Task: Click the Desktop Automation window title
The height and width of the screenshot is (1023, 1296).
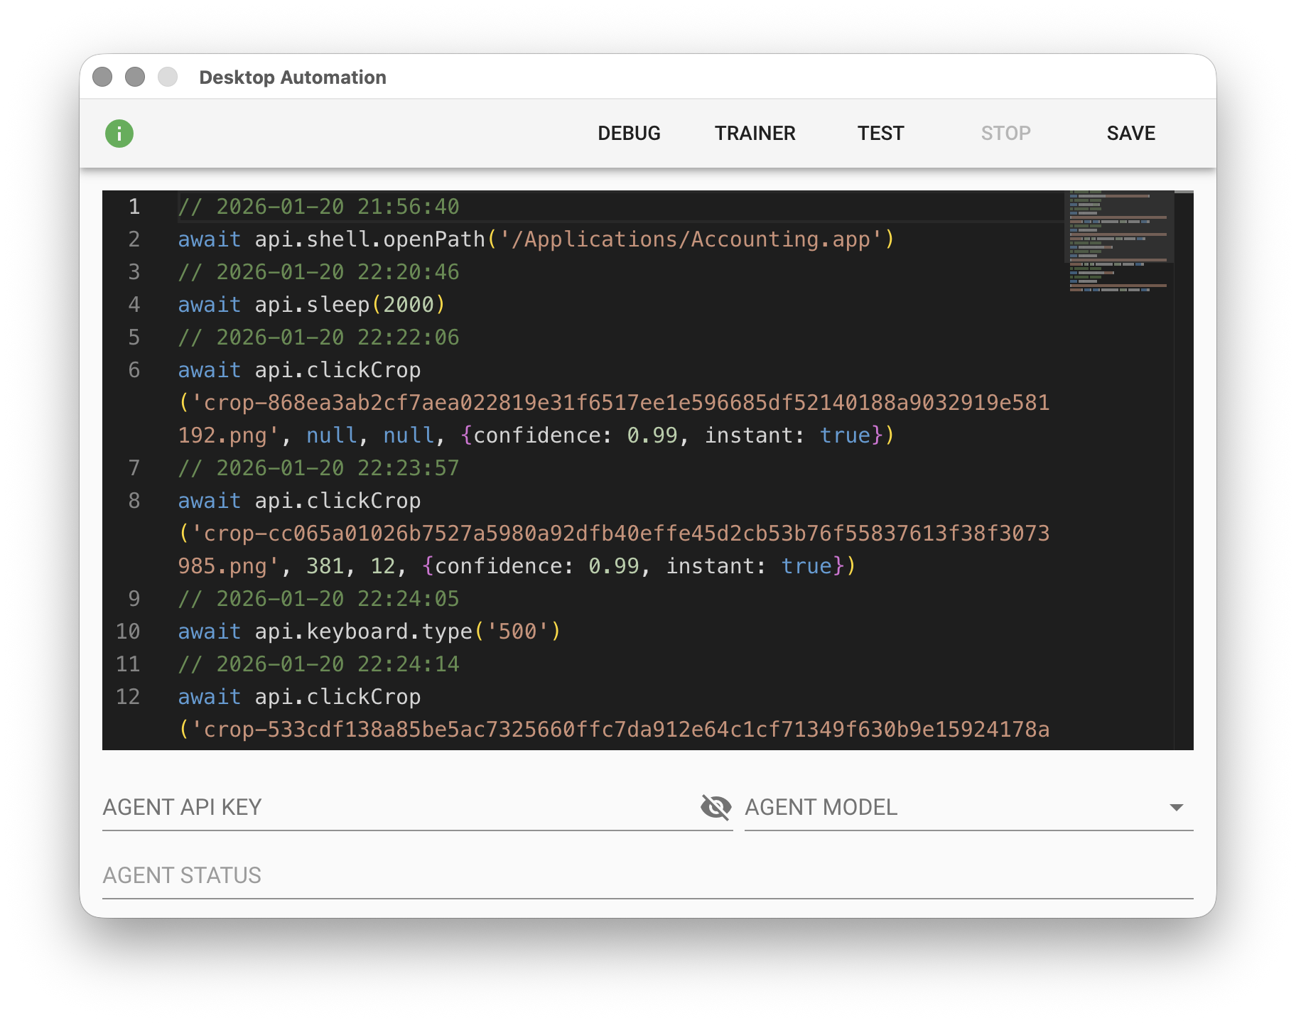Action: [293, 77]
